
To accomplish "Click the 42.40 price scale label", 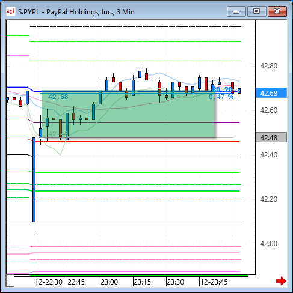I will pyautogui.click(x=268, y=155).
